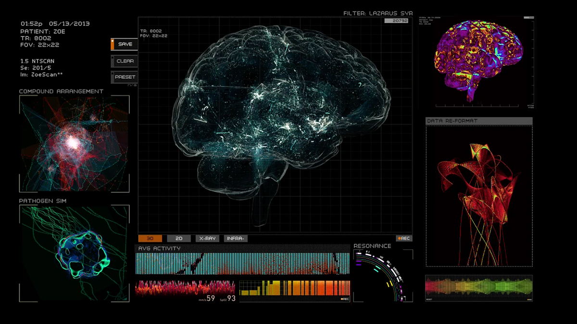Click the PRESET button

click(125, 77)
